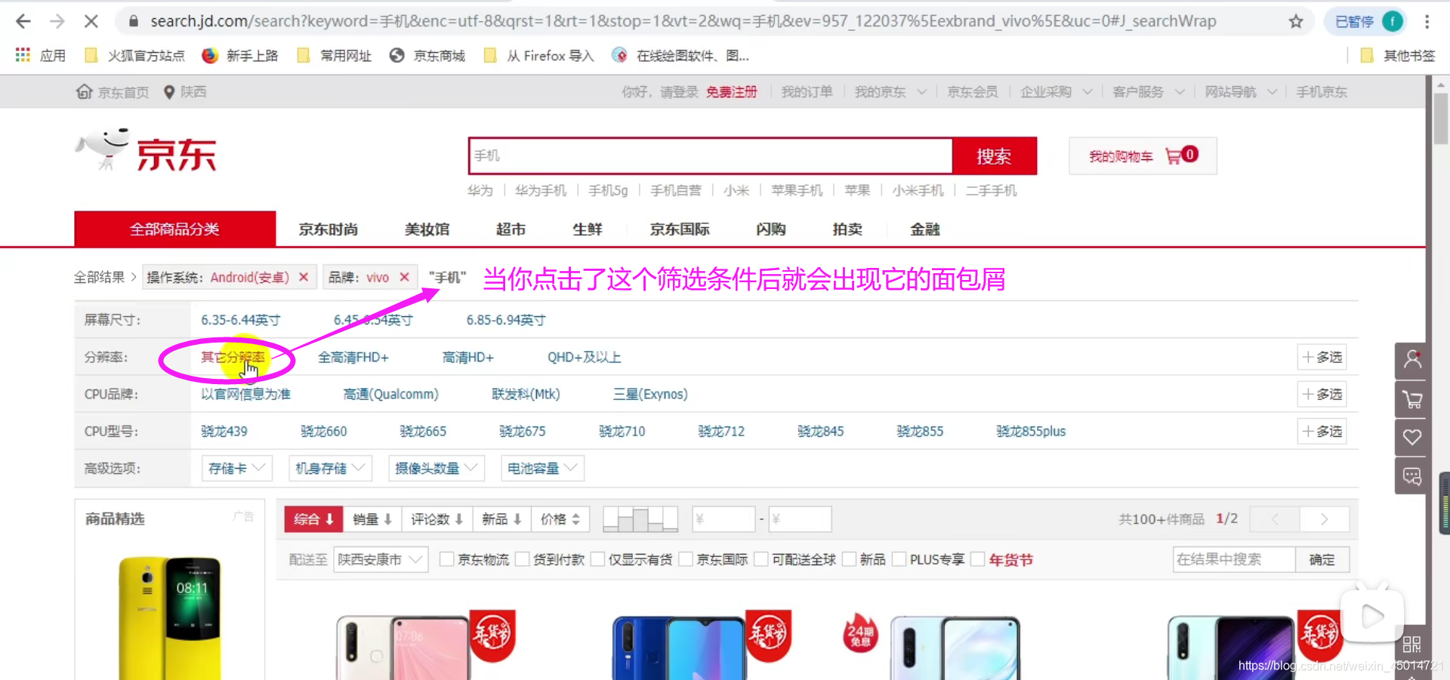This screenshot has width=1450, height=680.
Task: Open the 摄像头数量 dropdown
Action: click(x=436, y=469)
